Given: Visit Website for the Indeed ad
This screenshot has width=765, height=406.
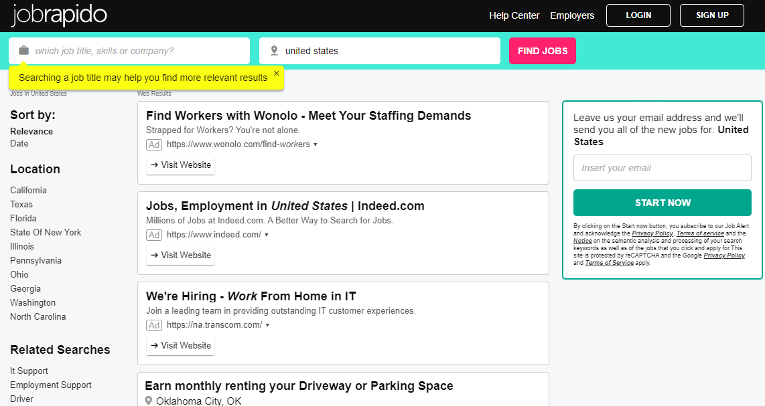Looking at the screenshot, I should tap(180, 255).
